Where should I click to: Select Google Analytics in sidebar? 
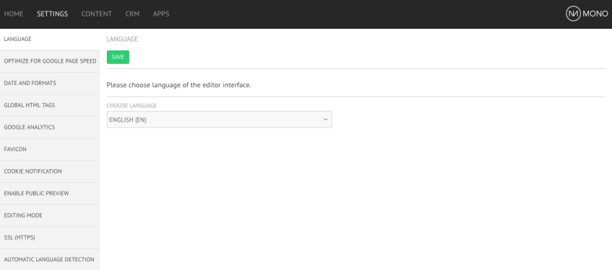click(50, 127)
